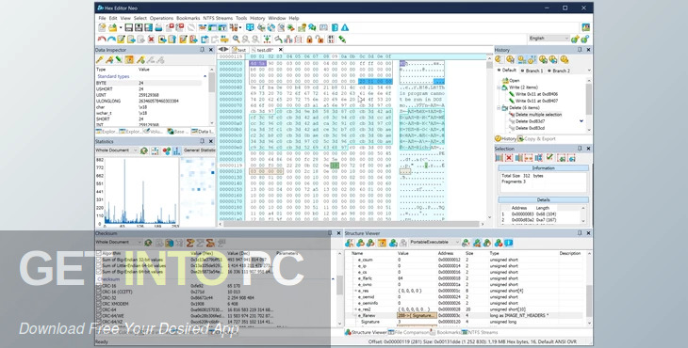This screenshot has height=348, width=688.
Task: Click first yellow pencil icon in Data Inspector
Action: coord(100,60)
